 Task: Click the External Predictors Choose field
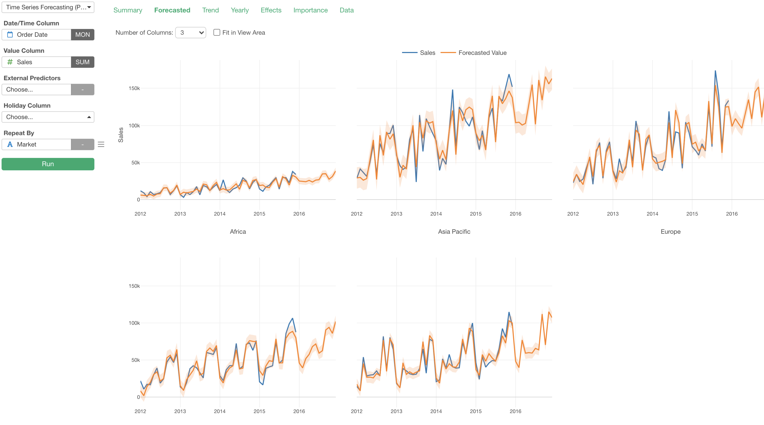point(36,89)
